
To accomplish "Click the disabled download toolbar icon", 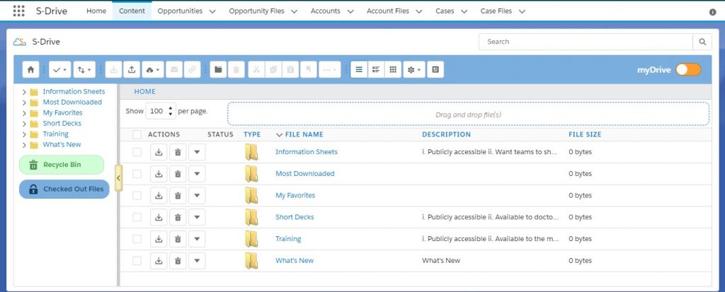I will (x=113, y=70).
